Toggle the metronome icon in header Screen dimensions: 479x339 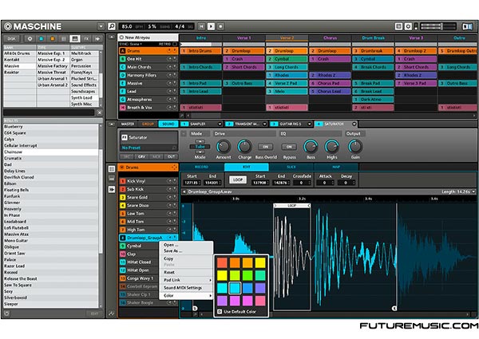pos(398,26)
